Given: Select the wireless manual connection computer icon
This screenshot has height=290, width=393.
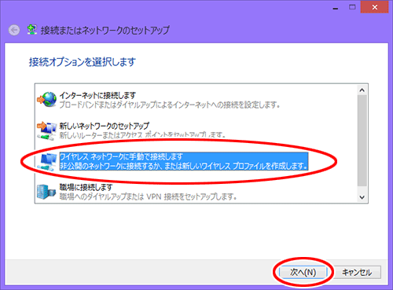Looking at the screenshot, I should point(47,161).
